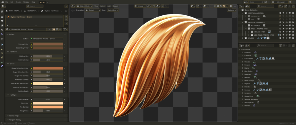Open the World properties tab
The height and width of the screenshot is (125, 296).
2,34
